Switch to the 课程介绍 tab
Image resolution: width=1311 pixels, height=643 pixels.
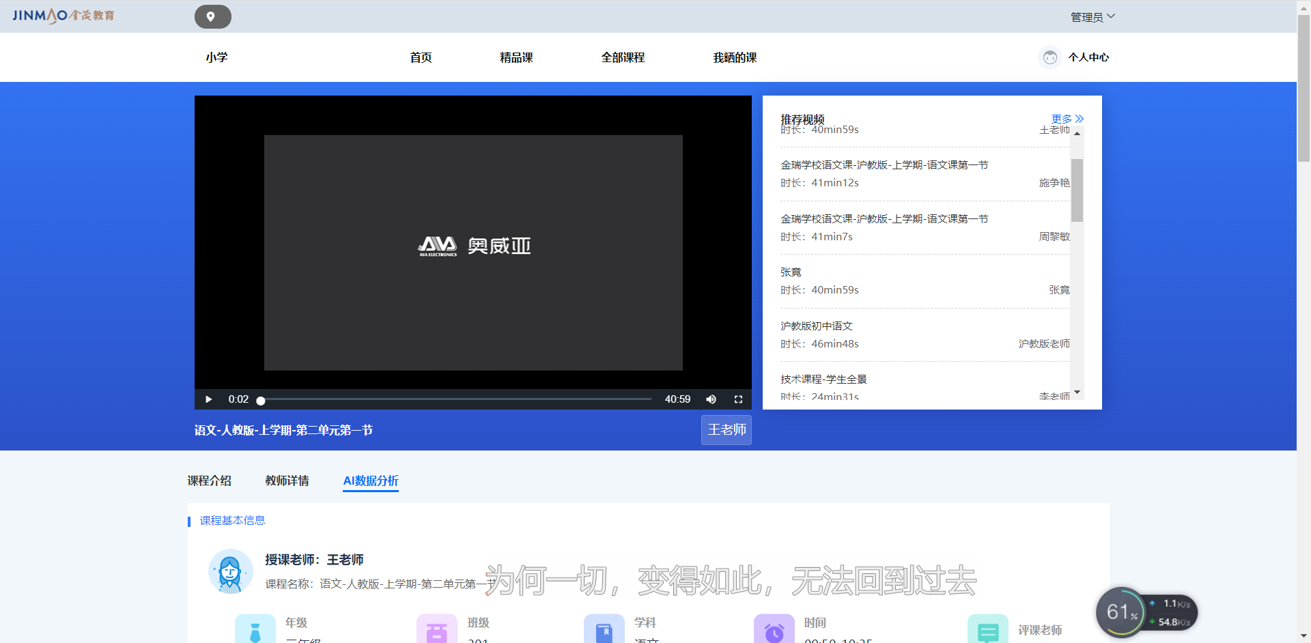coord(209,481)
